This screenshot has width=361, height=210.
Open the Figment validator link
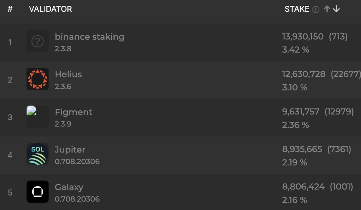[x=73, y=112]
